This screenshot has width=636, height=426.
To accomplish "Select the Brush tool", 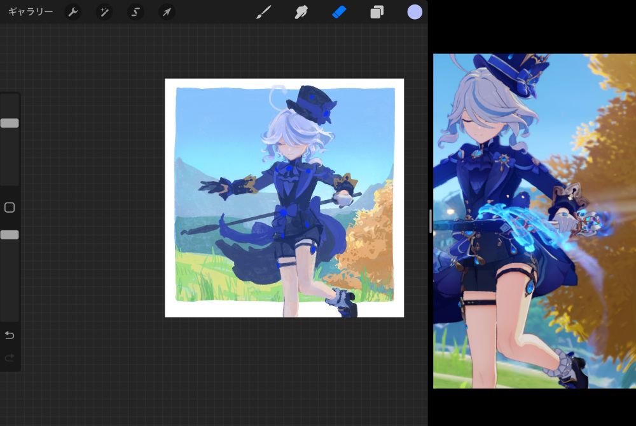I will (x=264, y=12).
